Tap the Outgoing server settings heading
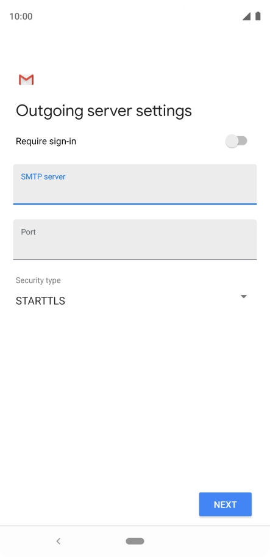The height and width of the screenshot is (557, 270). pyautogui.click(x=104, y=111)
